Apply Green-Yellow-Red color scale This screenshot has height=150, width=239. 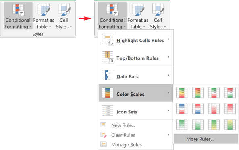coord(182,93)
